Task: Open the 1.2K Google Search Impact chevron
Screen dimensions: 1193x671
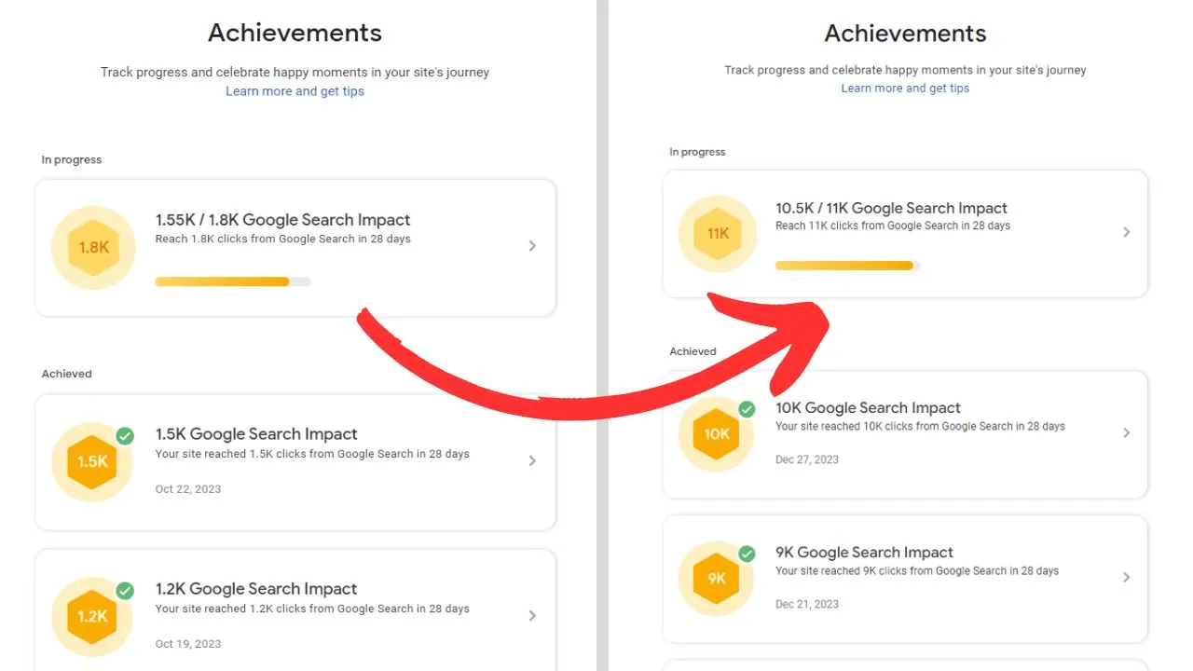Action: coord(532,615)
